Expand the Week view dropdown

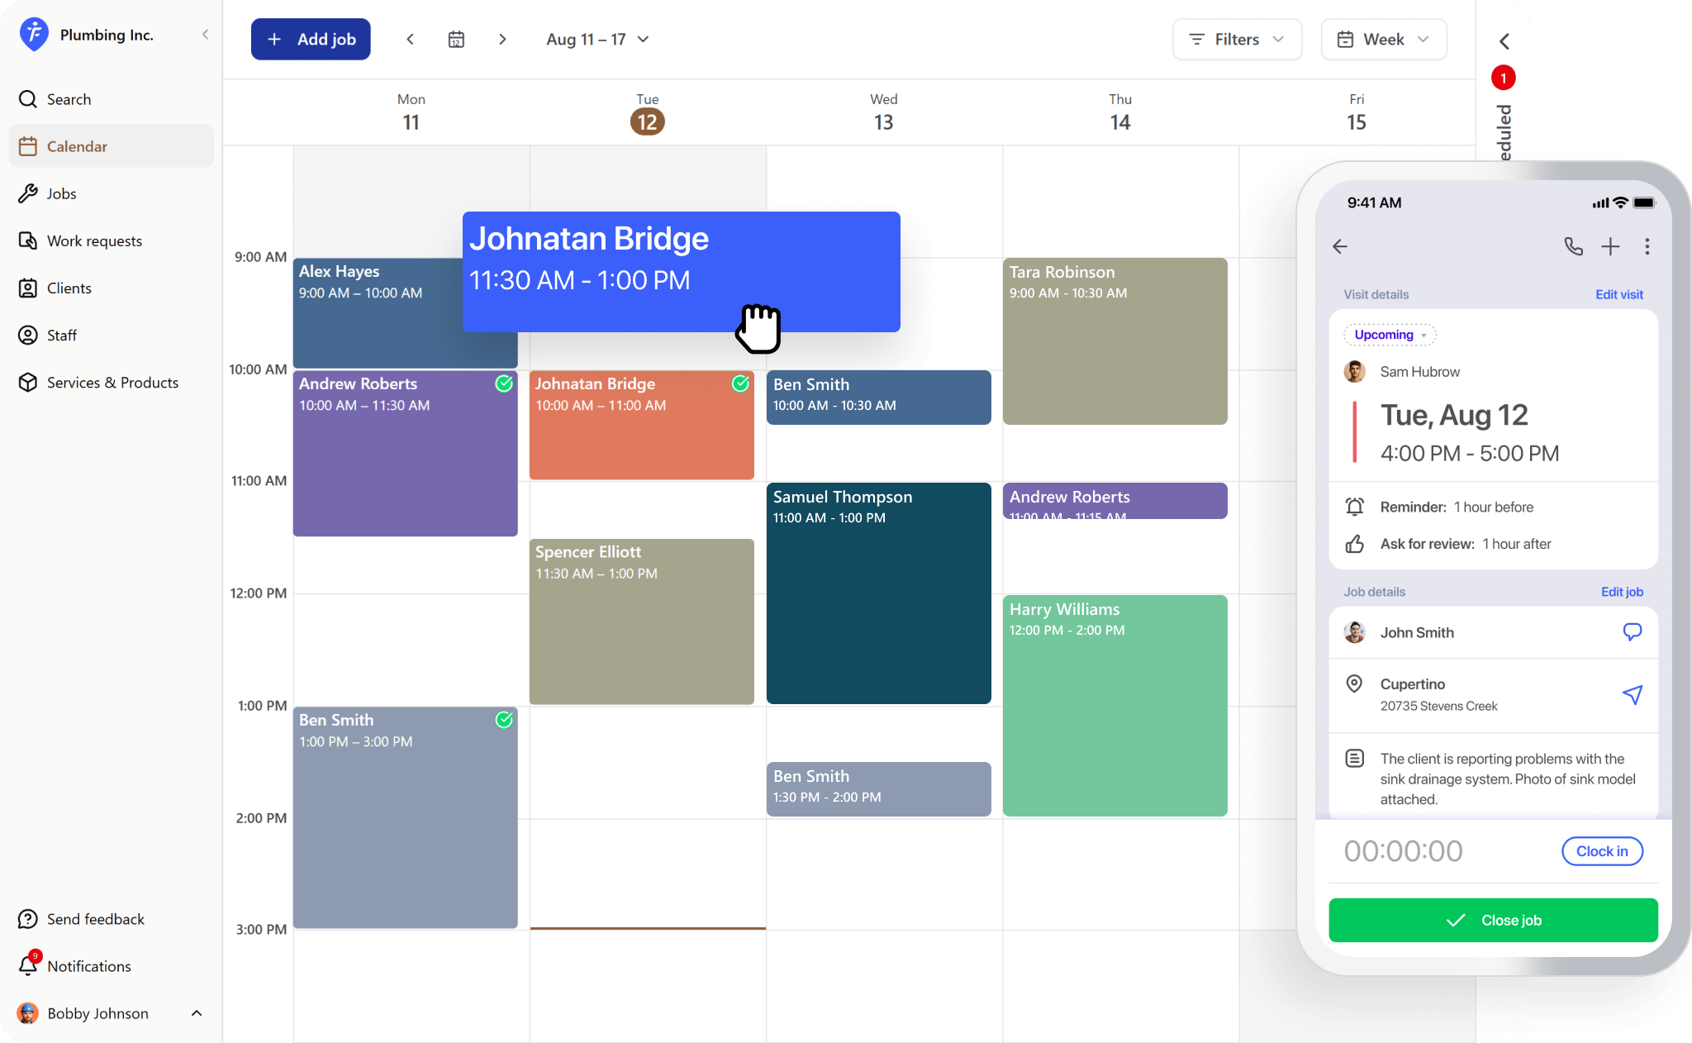pos(1383,39)
